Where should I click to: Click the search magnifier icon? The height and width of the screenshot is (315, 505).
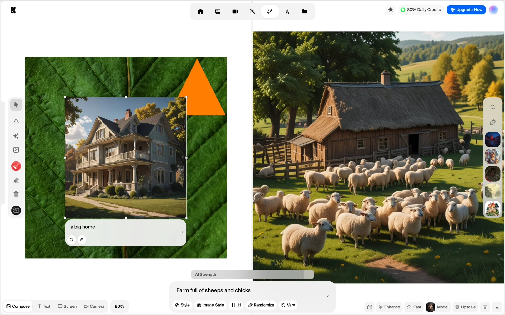(493, 107)
